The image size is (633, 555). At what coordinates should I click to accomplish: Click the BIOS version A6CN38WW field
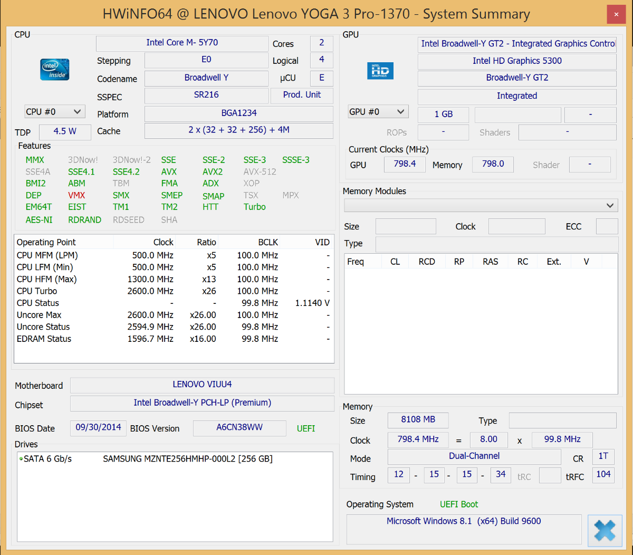239,427
